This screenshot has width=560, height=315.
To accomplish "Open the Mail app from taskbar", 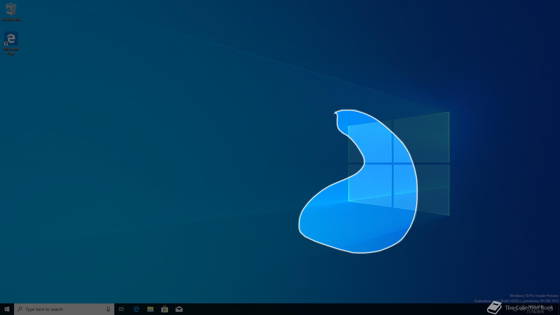I will 179,309.
